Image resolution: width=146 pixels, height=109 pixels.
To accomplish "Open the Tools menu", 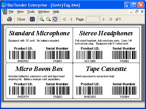I will (x=31, y=12).
